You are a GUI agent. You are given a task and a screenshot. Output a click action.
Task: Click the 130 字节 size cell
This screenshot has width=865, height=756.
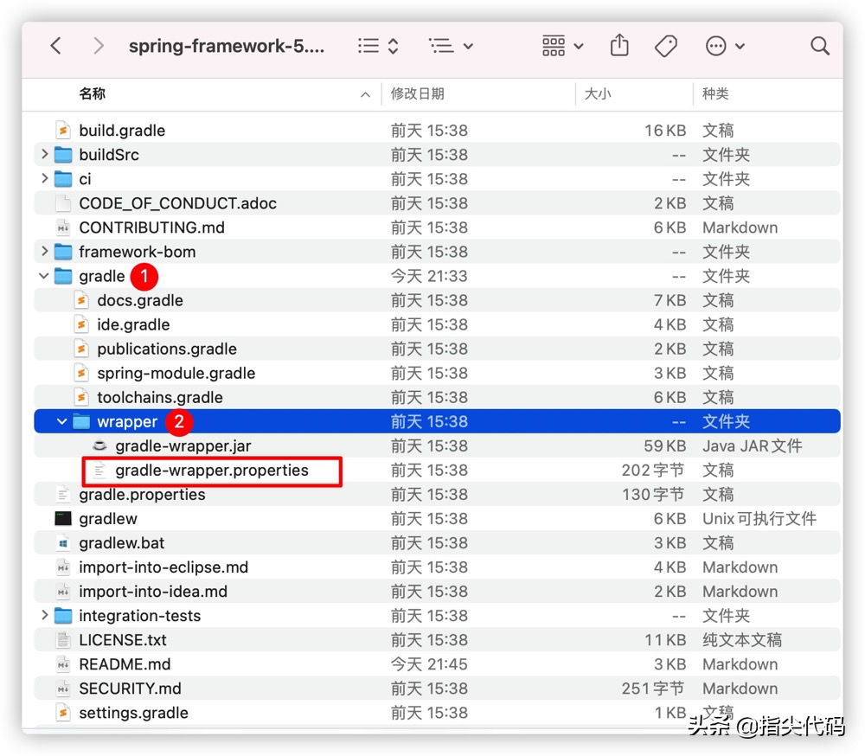click(x=653, y=495)
